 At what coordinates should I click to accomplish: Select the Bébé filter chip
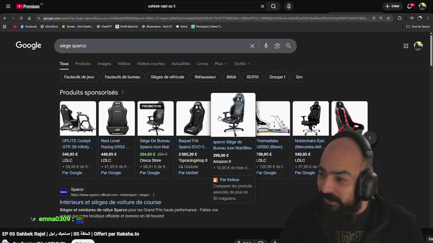click(231, 77)
